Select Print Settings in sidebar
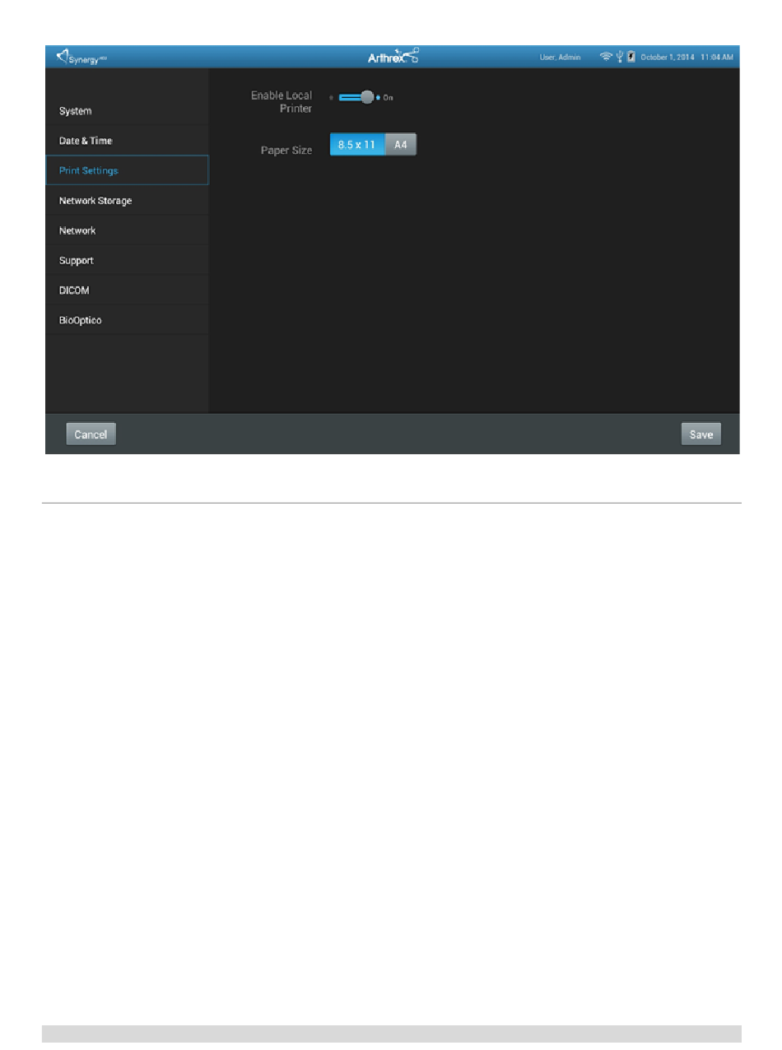Screen dimensions: 782x1050 pos(127,170)
